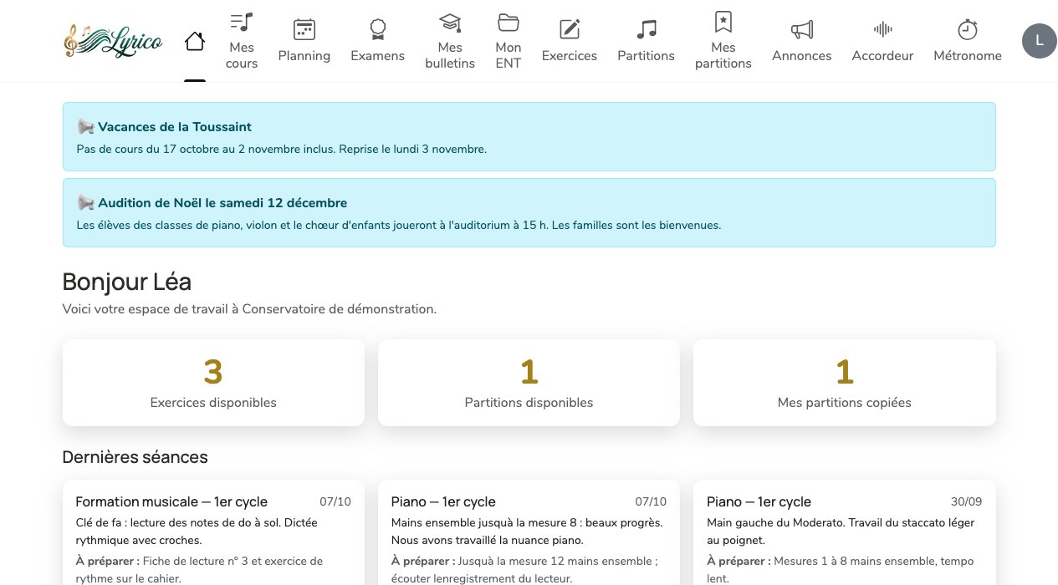Screen dimensions: 1058x585
Task: Click the Partitions music note icon
Action: 647,30
